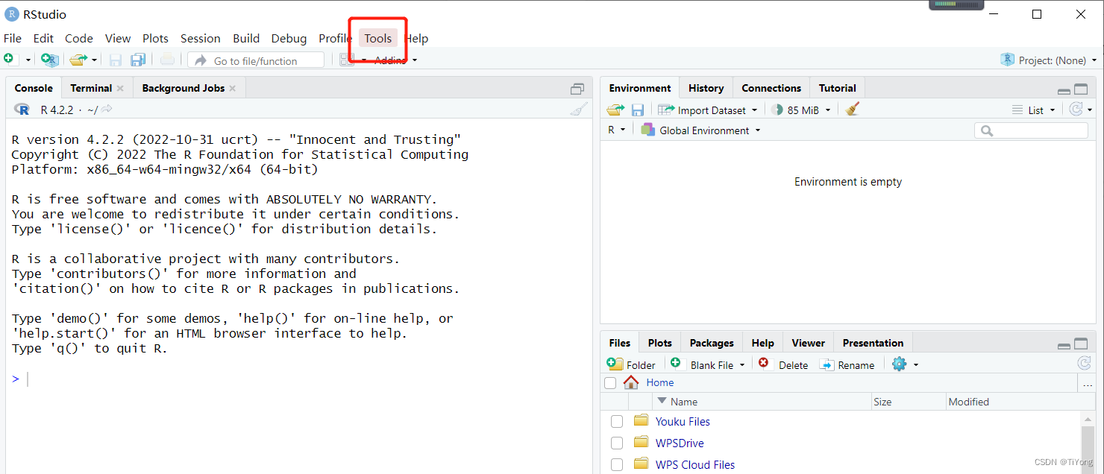This screenshot has height=474, width=1104.
Task: Click the Go to file/function field
Action: pyautogui.click(x=256, y=60)
